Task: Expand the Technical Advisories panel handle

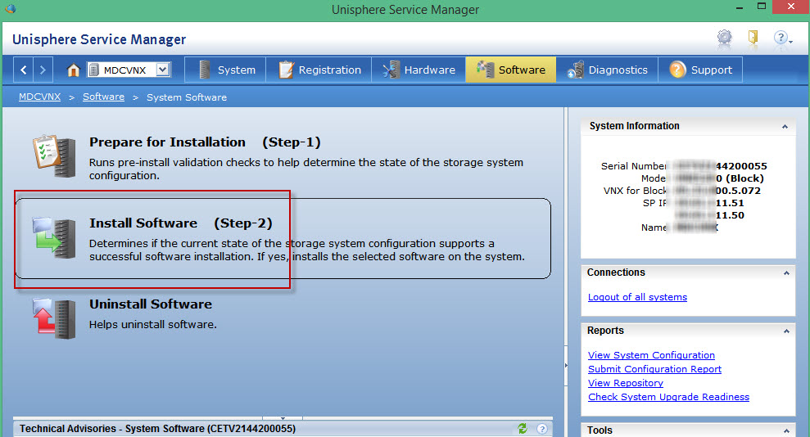Action: [283, 418]
